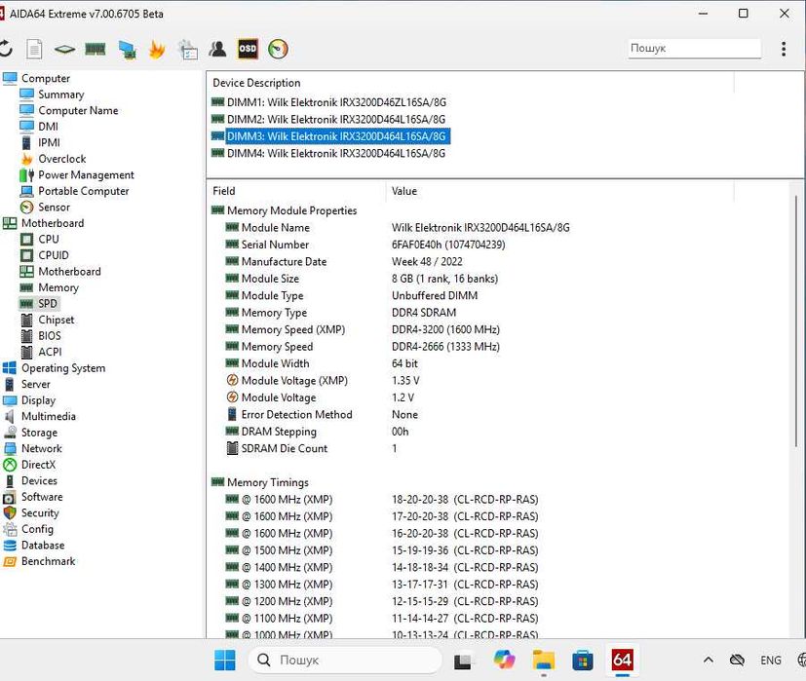Open the Windows Start menu
Screen dimensions: 806x681
224,660
